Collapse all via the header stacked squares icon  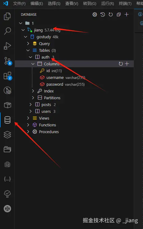coord(119,14)
